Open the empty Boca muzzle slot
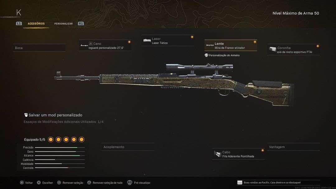 click(40, 48)
